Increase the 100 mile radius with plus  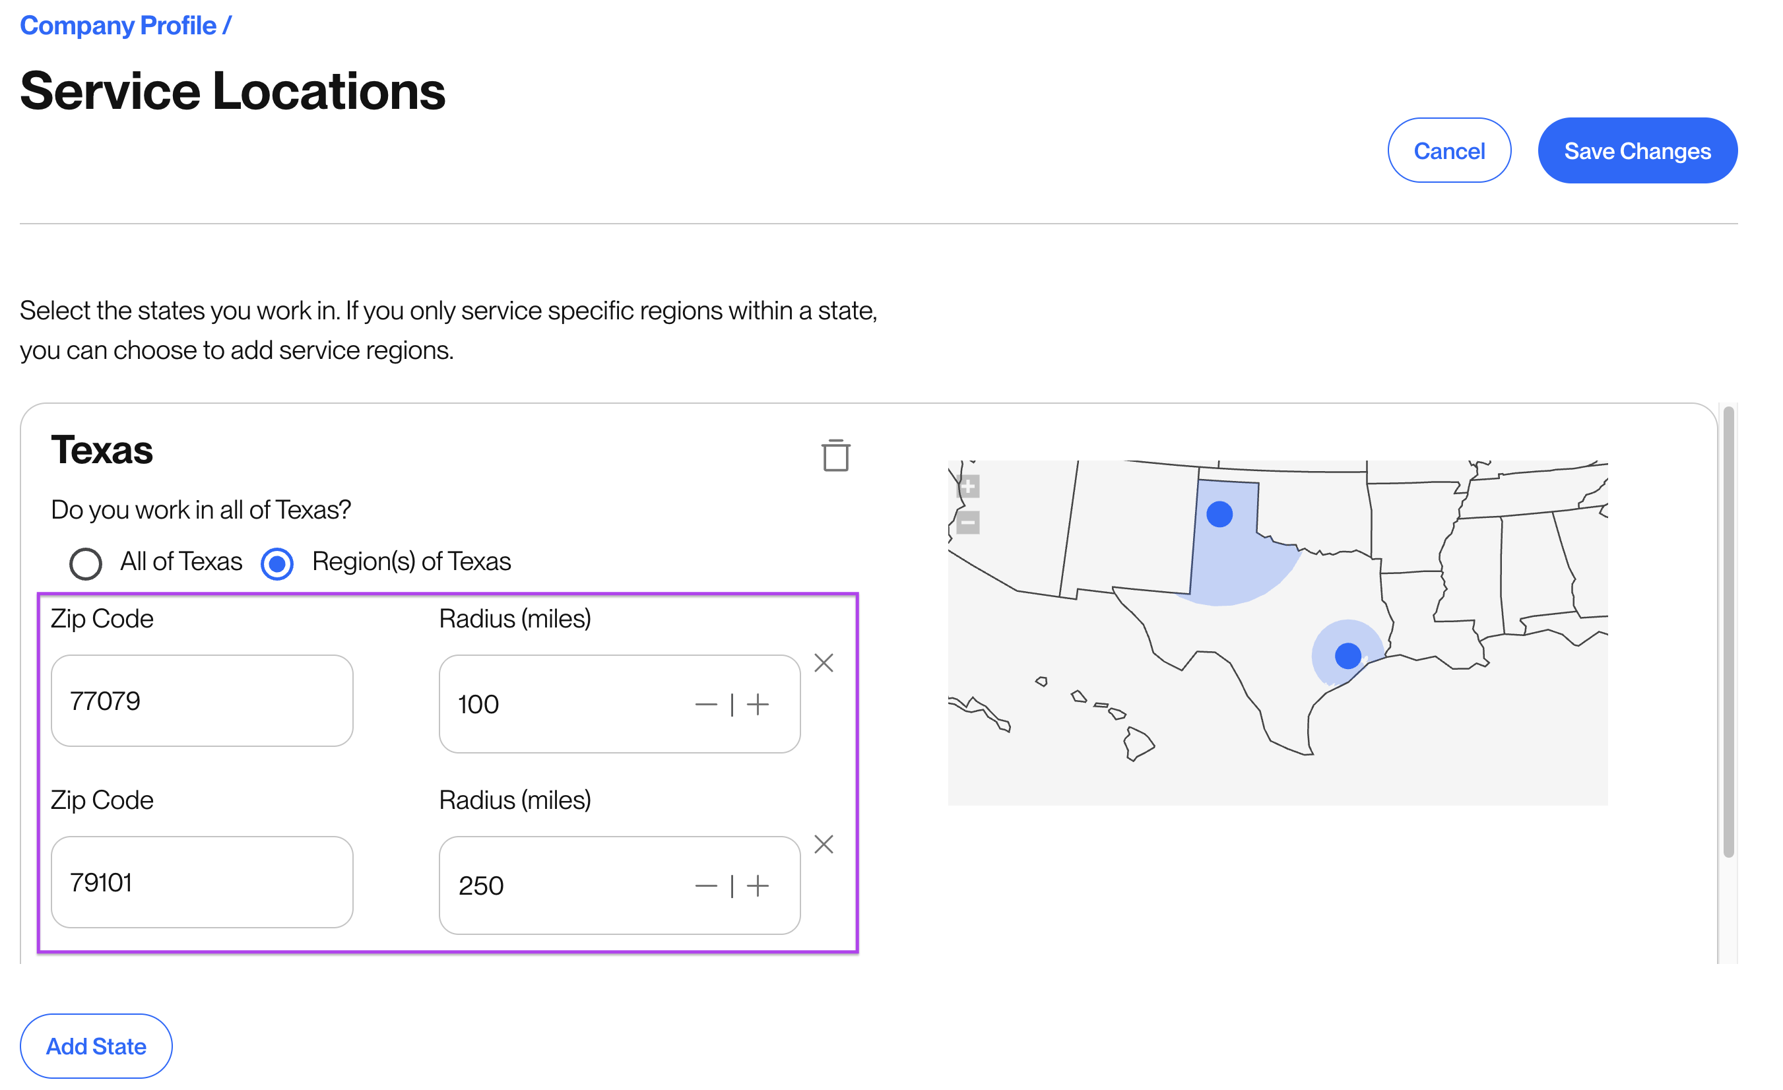point(758,703)
